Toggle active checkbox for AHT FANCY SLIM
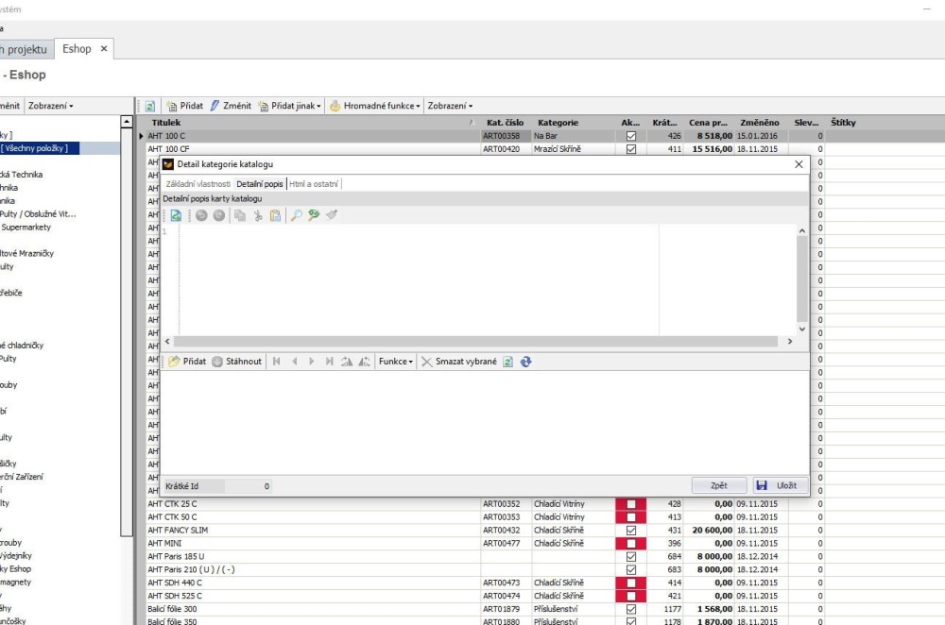This screenshot has width=945, height=625. [631, 531]
